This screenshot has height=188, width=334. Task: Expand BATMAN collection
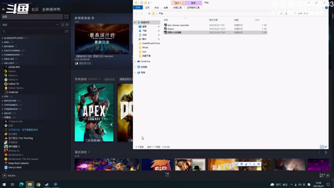pyautogui.click(x=3, y=46)
